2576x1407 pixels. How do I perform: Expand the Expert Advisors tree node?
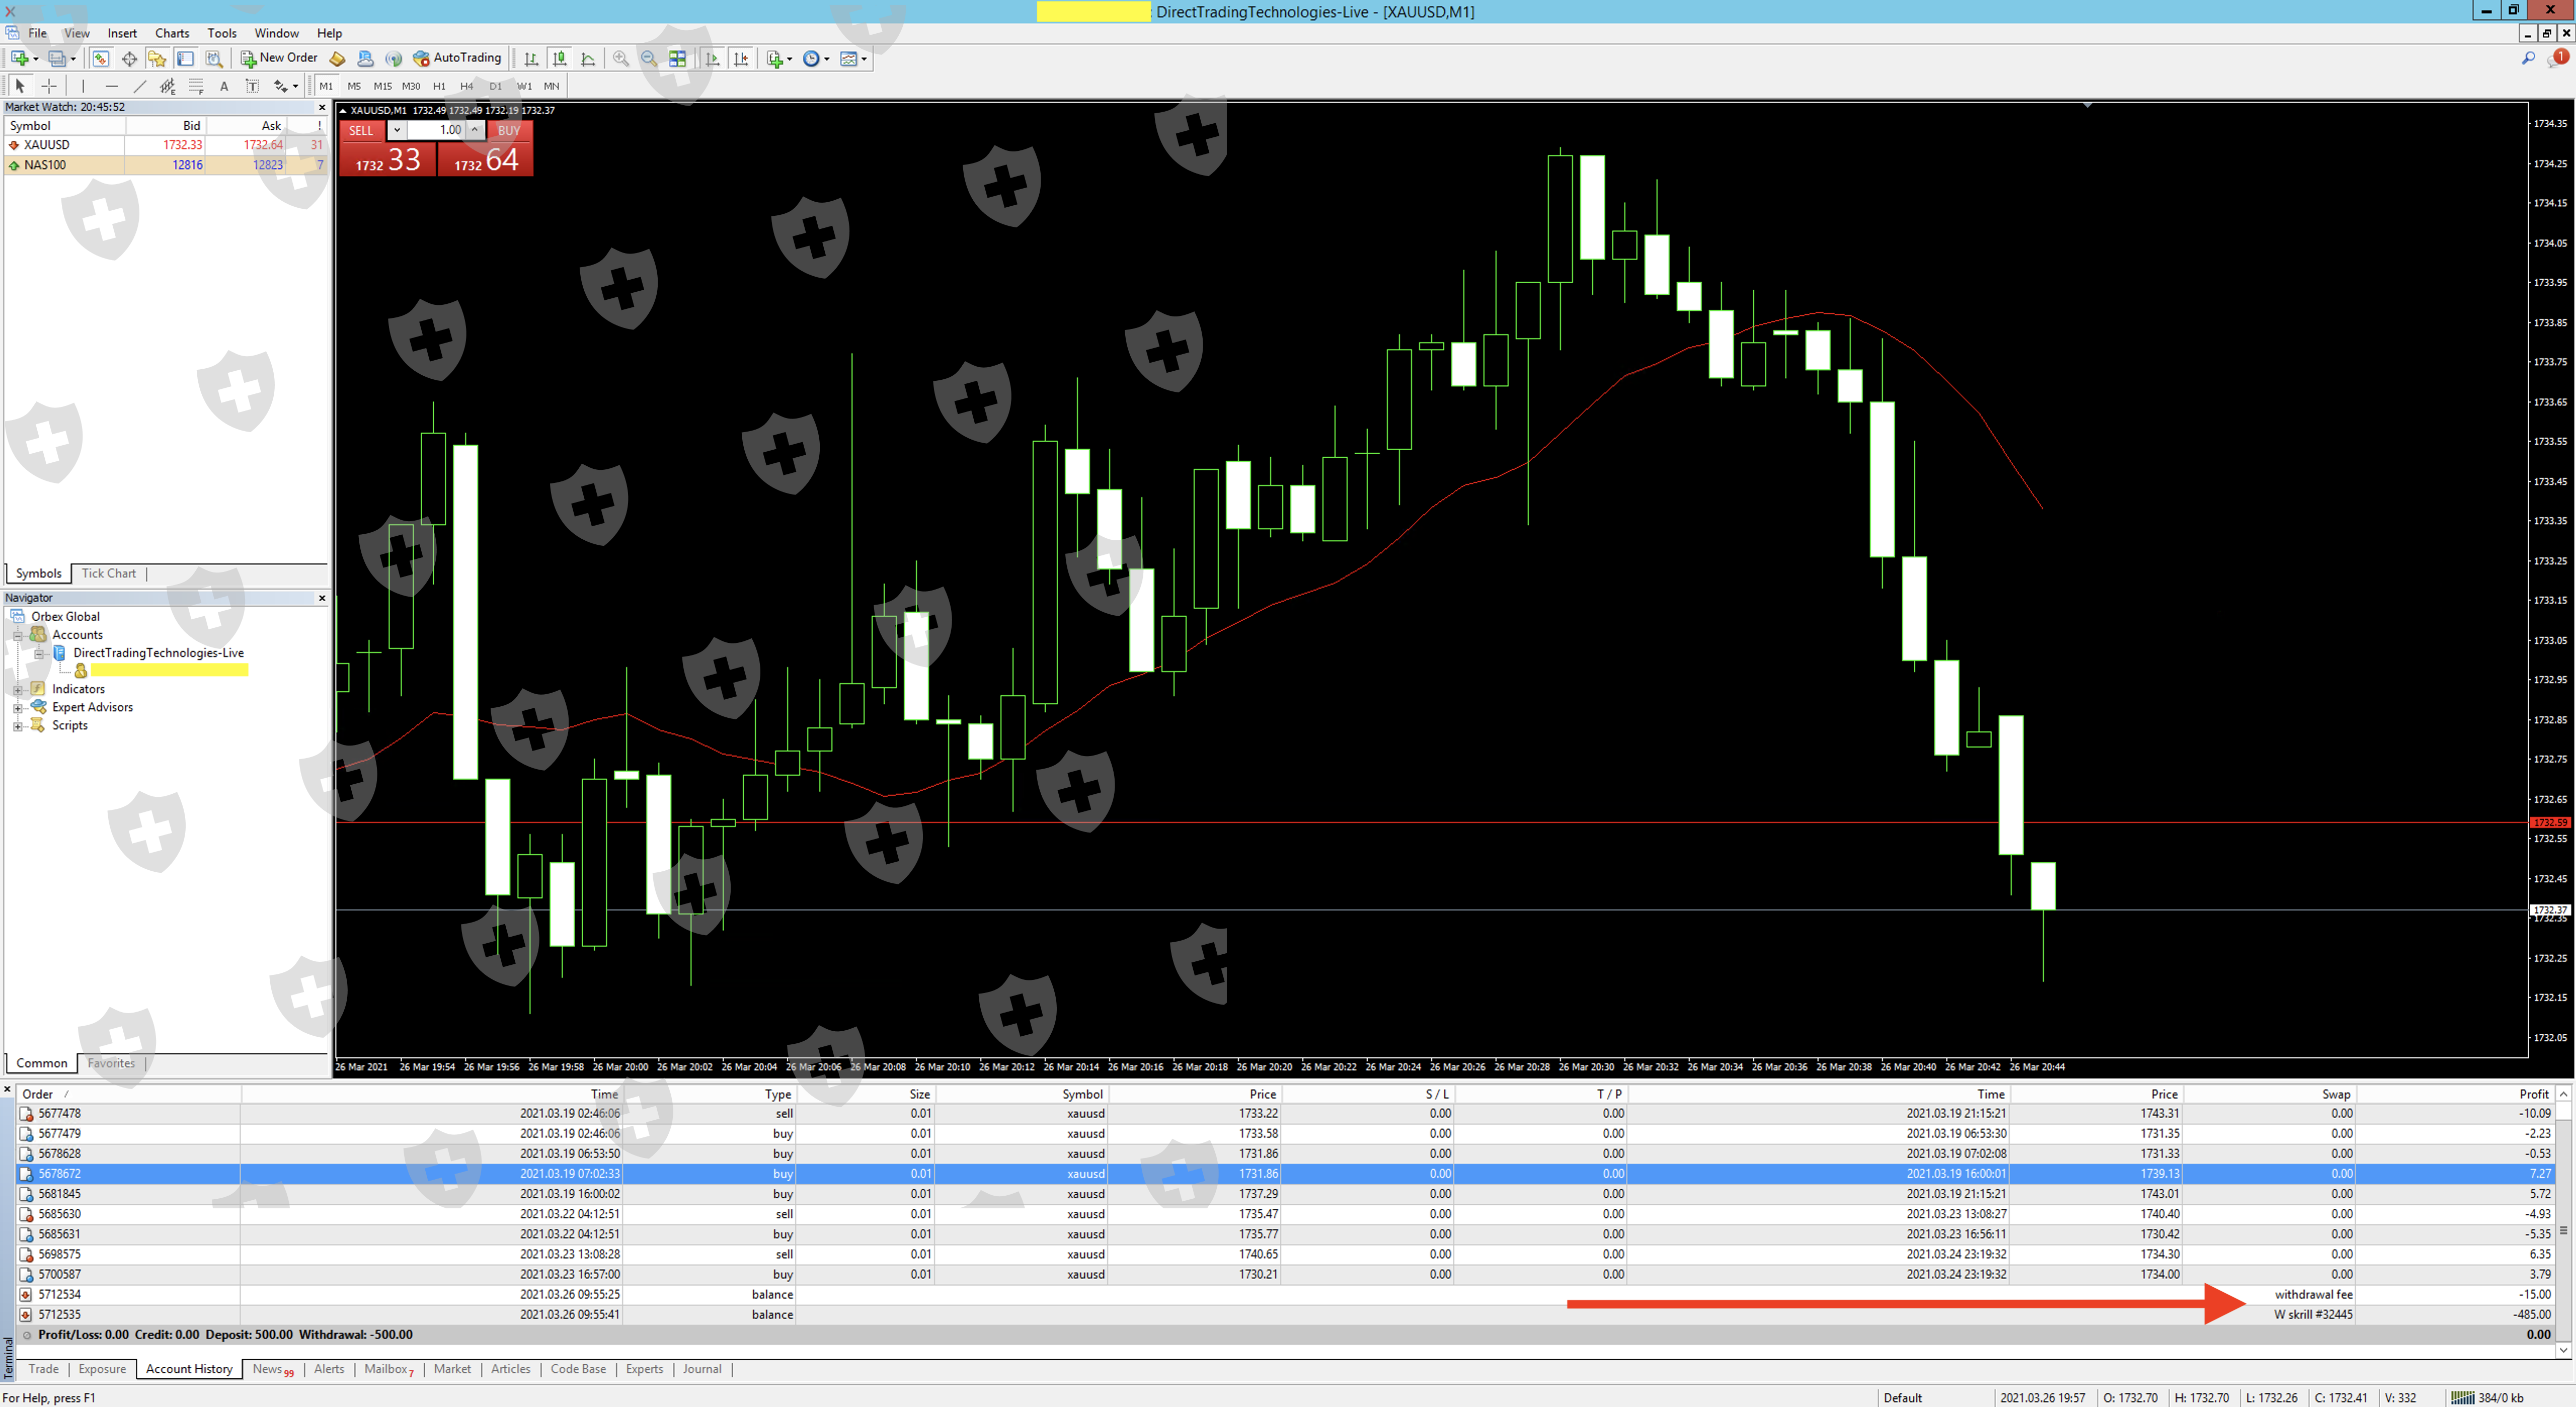click(17, 707)
